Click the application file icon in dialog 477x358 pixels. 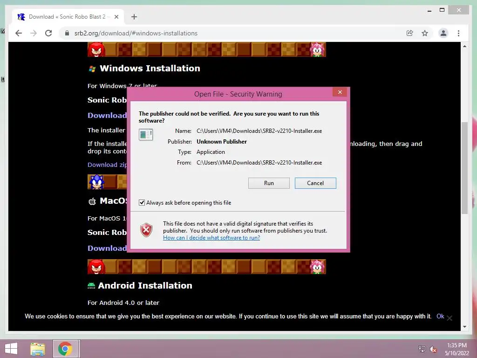(x=146, y=134)
